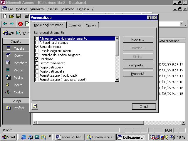Screen dimensions: 188x141
Task: Enable Controllo del codice sorgente checkbox
Action: click(37, 55)
